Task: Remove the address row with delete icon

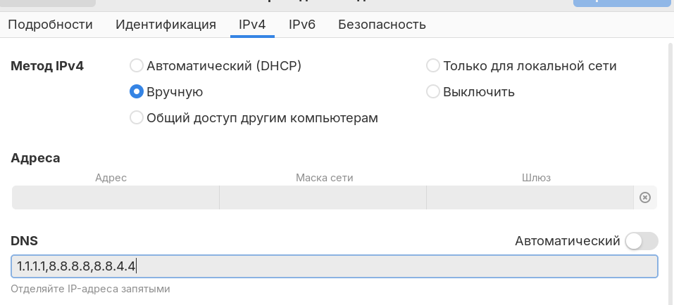Action: 644,197
